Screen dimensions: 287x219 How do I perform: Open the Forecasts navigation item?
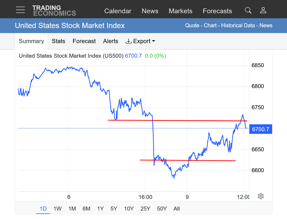(217, 11)
